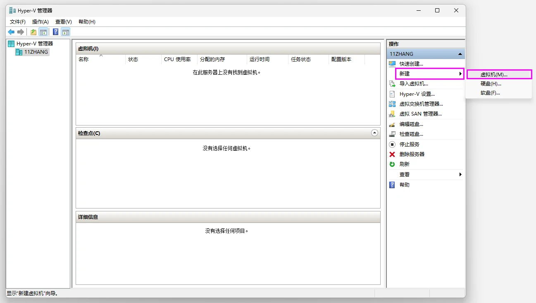
Task: Sort by the 配置版本 column header
Action: pos(347,59)
